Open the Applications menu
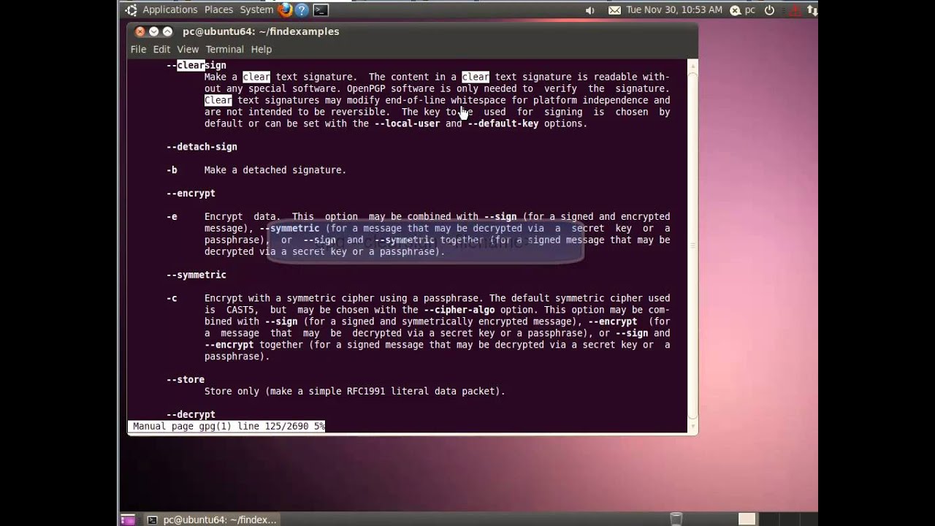935x526 pixels. [170, 10]
